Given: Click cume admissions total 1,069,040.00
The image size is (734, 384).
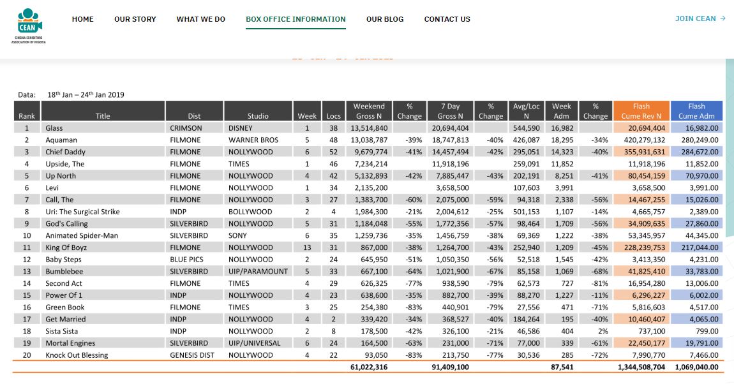Looking at the screenshot, I should [x=696, y=367].
